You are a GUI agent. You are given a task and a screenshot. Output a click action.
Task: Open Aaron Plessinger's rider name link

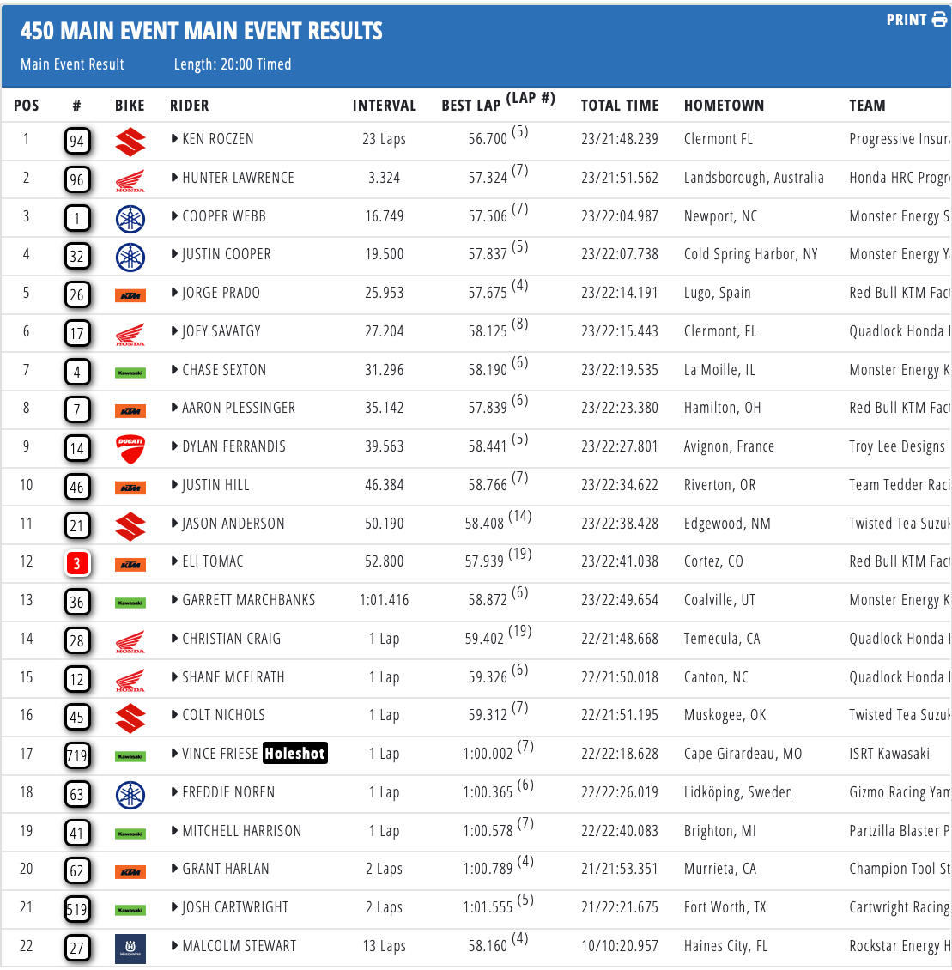coord(239,408)
